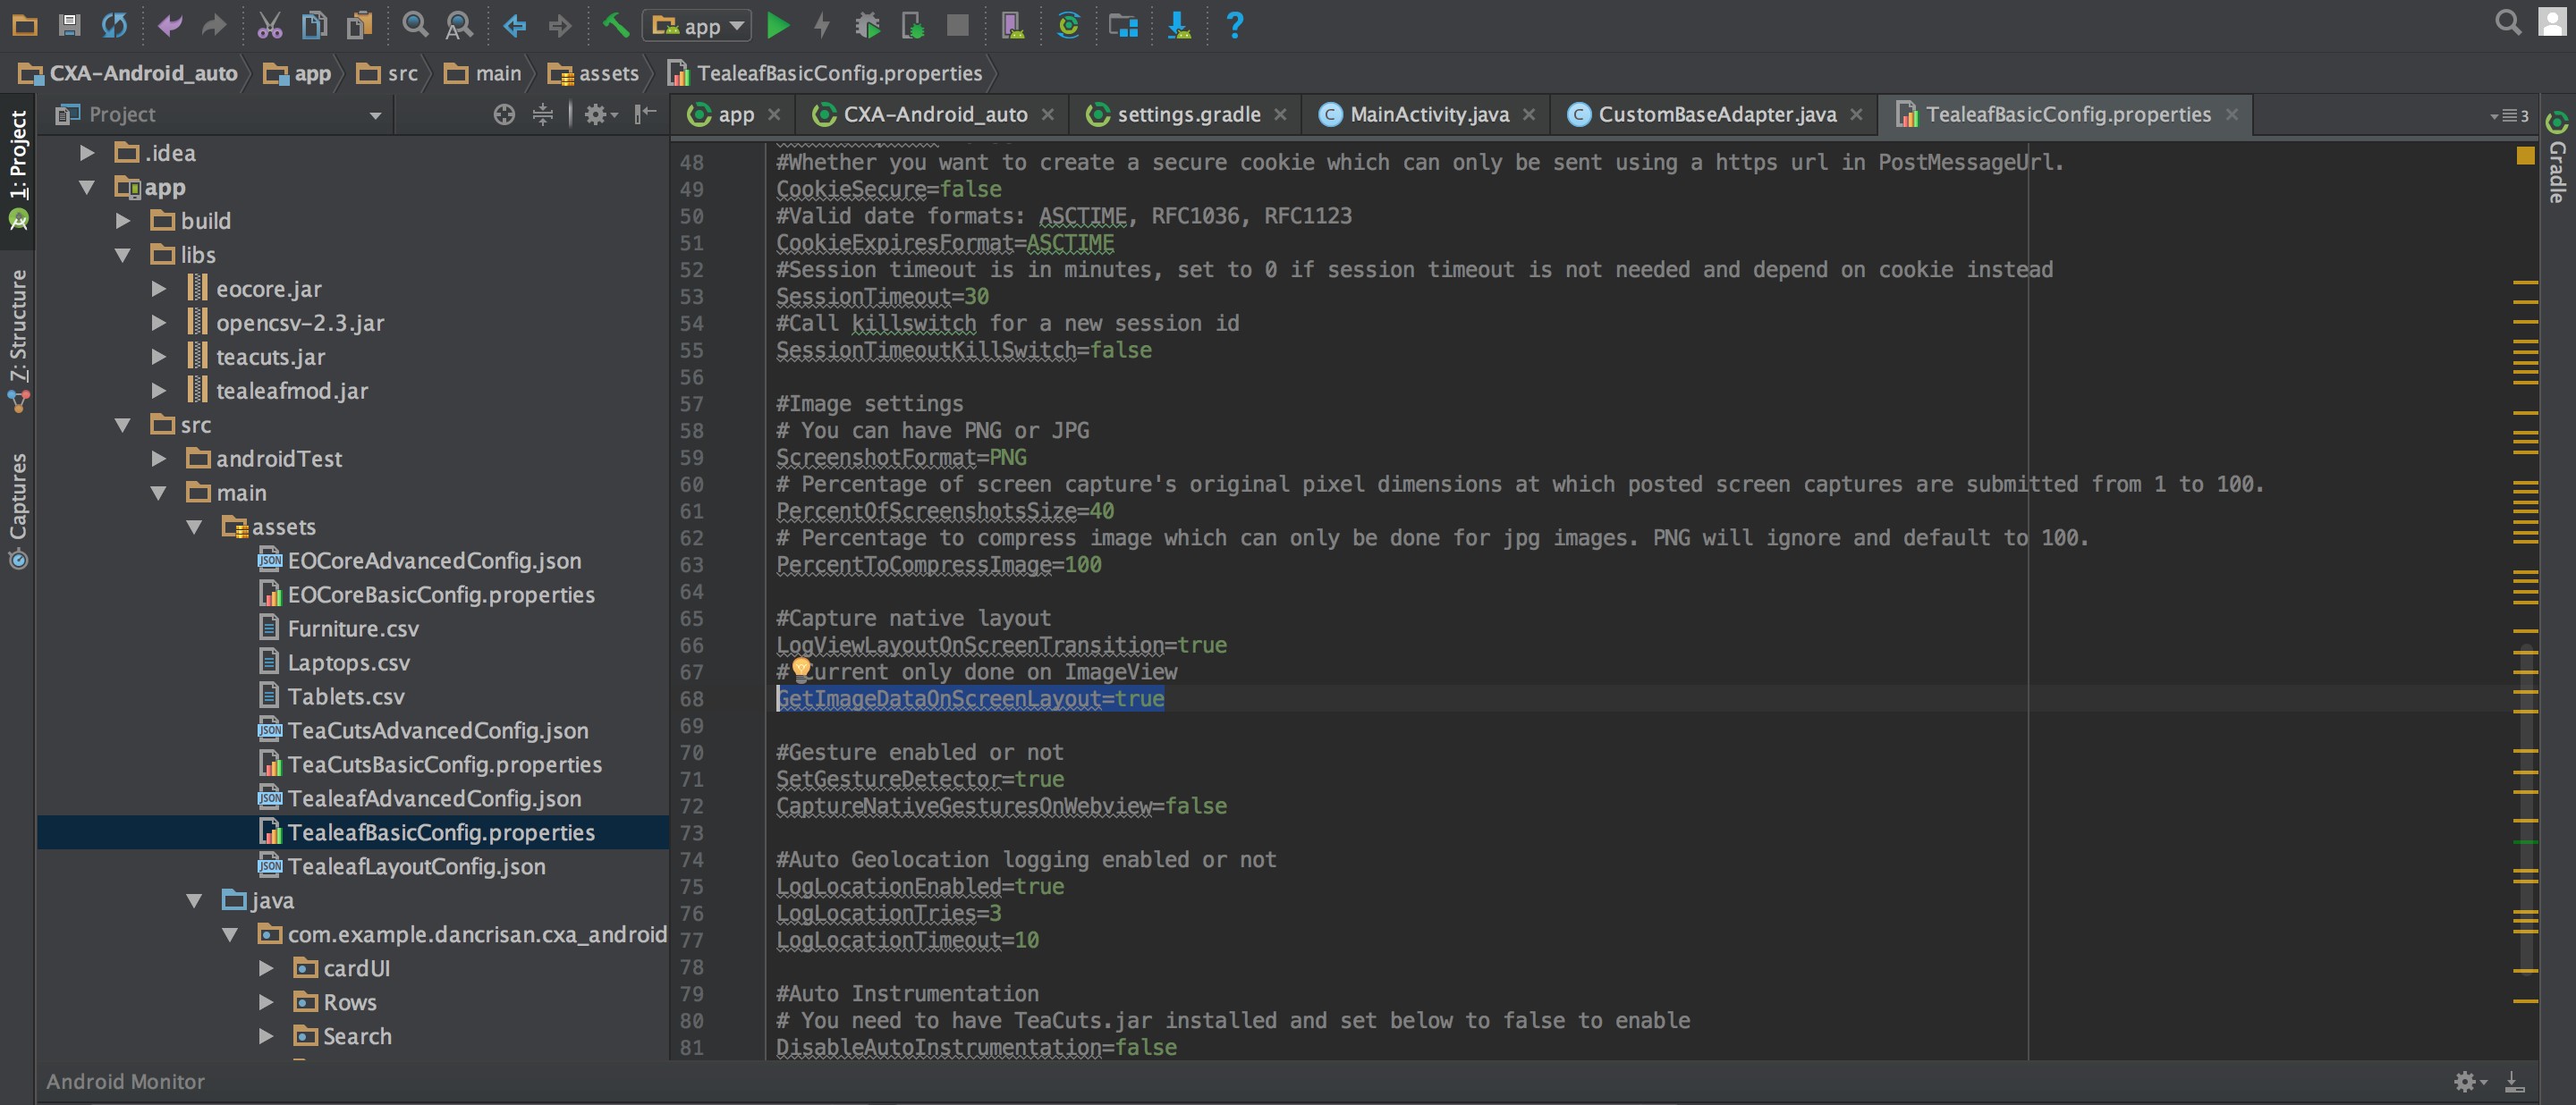Toggle the 1: Project tool window
Screen dimensions: 2576x1105
[x=18, y=155]
